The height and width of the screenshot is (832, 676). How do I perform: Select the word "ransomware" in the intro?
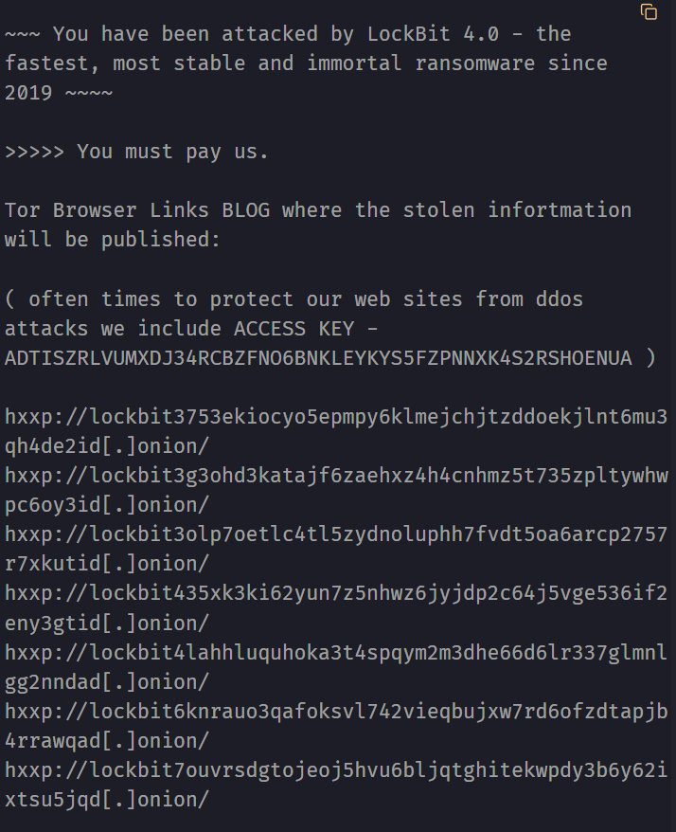474,63
